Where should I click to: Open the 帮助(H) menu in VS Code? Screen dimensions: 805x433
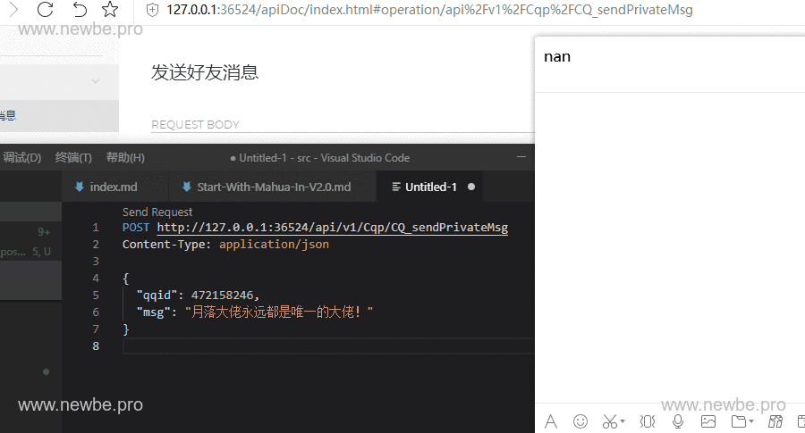tap(125, 157)
